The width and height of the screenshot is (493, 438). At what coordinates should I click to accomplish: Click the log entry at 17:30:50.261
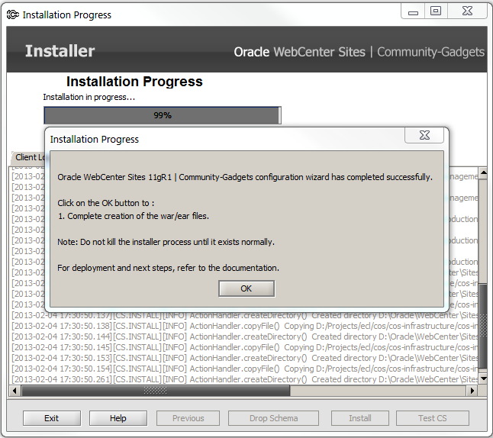[x=245, y=379]
